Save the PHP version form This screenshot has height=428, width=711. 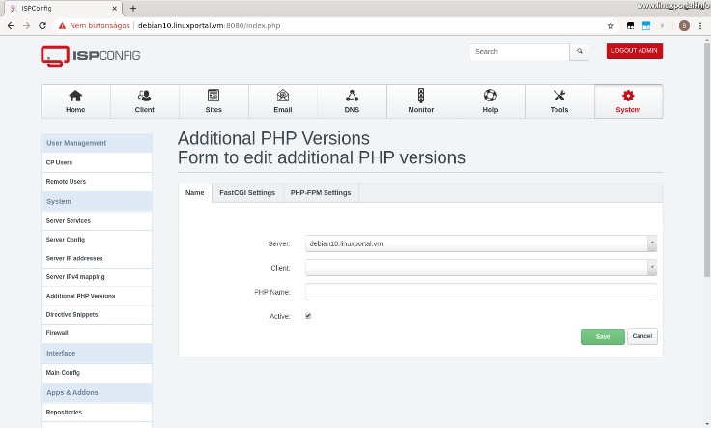pyautogui.click(x=603, y=337)
